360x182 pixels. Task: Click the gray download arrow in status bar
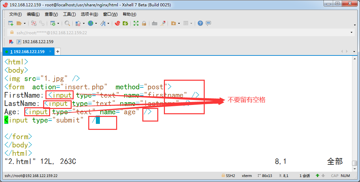click(x=323, y=176)
